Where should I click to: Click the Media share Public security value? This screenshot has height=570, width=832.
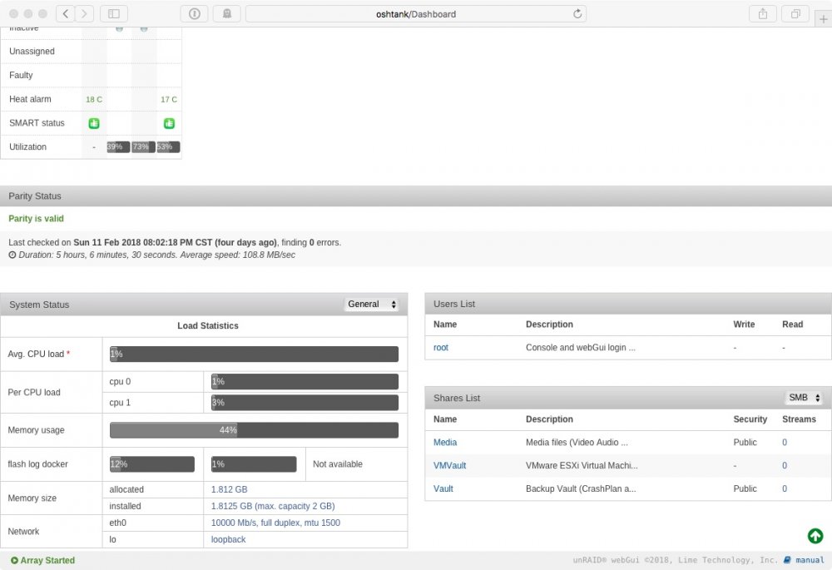[745, 442]
